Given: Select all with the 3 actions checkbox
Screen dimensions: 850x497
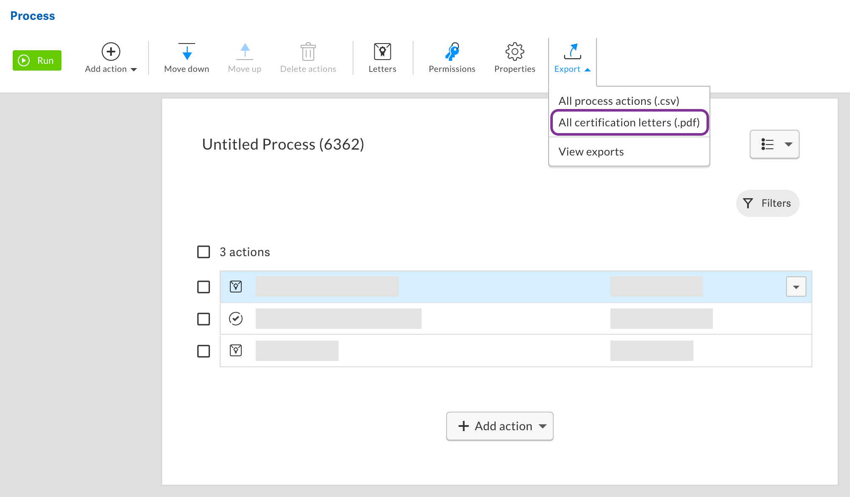Looking at the screenshot, I should tap(204, 252).
